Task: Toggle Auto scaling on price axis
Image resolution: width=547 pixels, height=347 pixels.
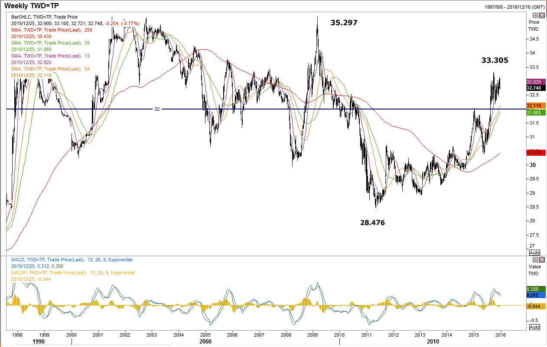Action: 534,253
